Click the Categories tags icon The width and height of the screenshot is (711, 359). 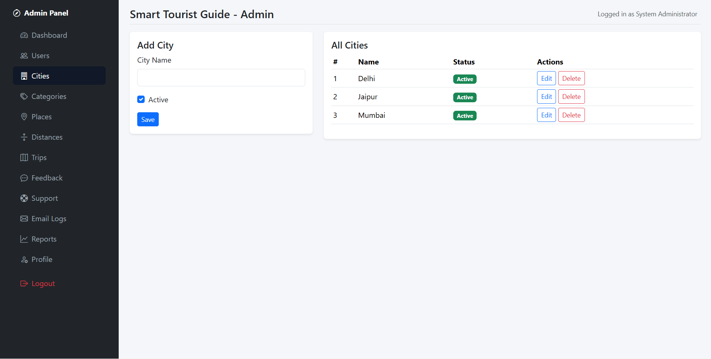24,96
